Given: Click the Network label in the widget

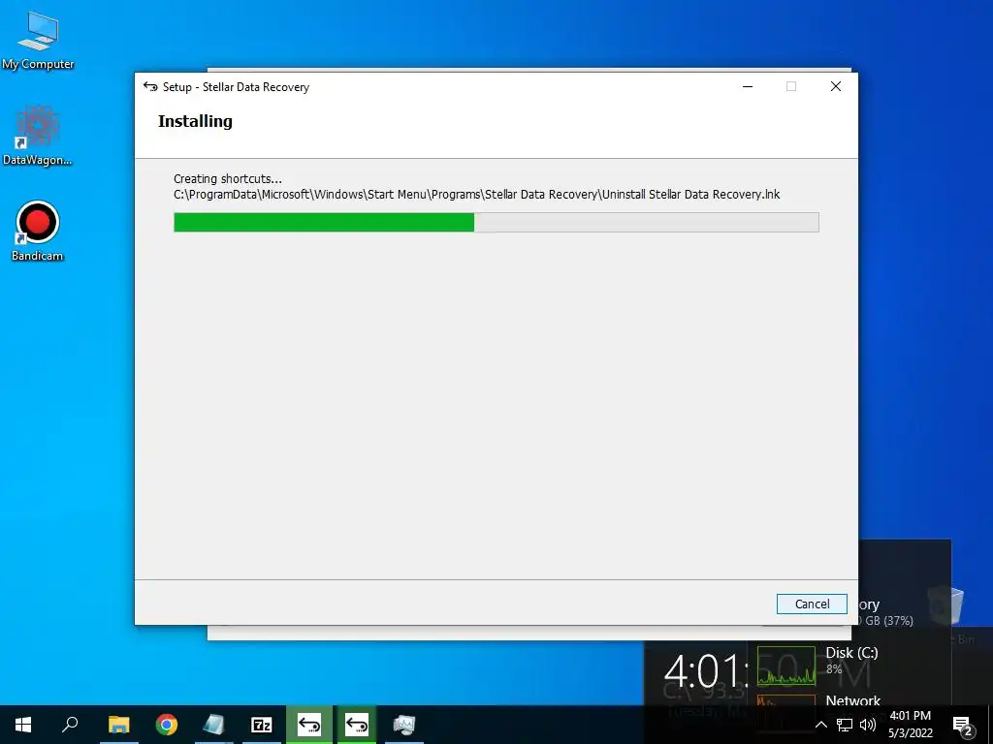Looking at the screenshot, I should pos(852,700).
